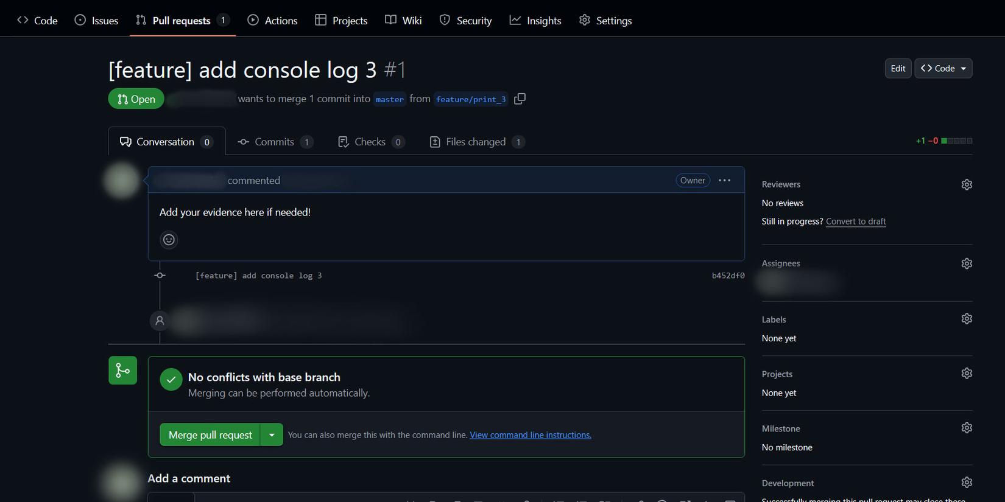Click the green merge branch icon
The height and width of the screenshot is (502, 1005).
pyautogui.click(x=123, y=370)
